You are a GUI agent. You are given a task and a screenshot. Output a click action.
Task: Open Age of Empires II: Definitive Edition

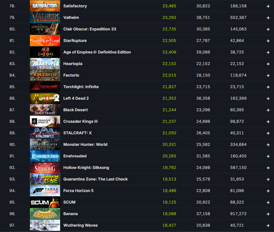pos(97,52)
